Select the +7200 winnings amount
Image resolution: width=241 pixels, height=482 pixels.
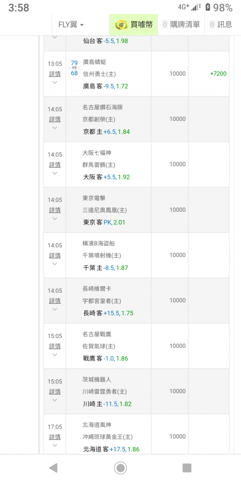point(218,73)
